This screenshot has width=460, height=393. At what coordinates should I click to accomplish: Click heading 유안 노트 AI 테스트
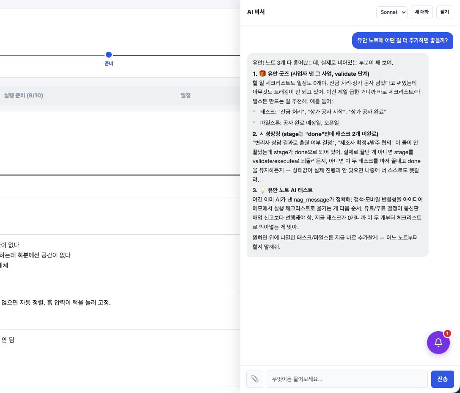point(283,190)
